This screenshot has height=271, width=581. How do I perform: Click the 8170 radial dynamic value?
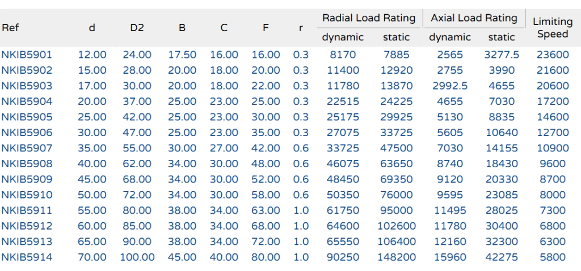[343, 55]
